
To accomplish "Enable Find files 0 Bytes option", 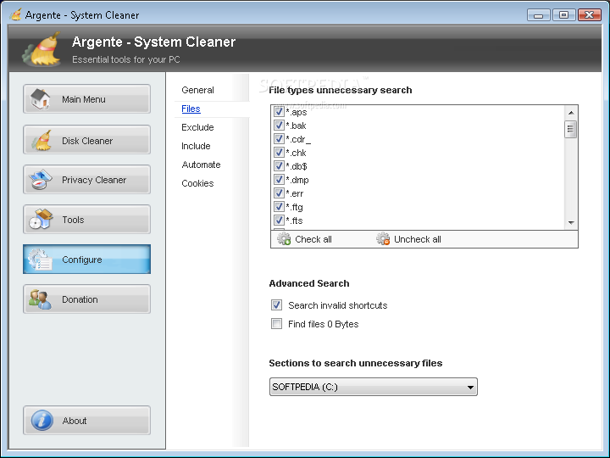I will [x=276, y=324].
